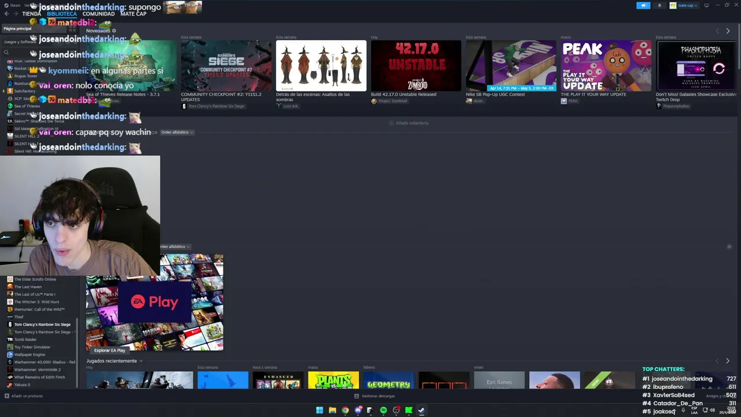
Task: Click Añadir estantería
Action: click(409, 123)
